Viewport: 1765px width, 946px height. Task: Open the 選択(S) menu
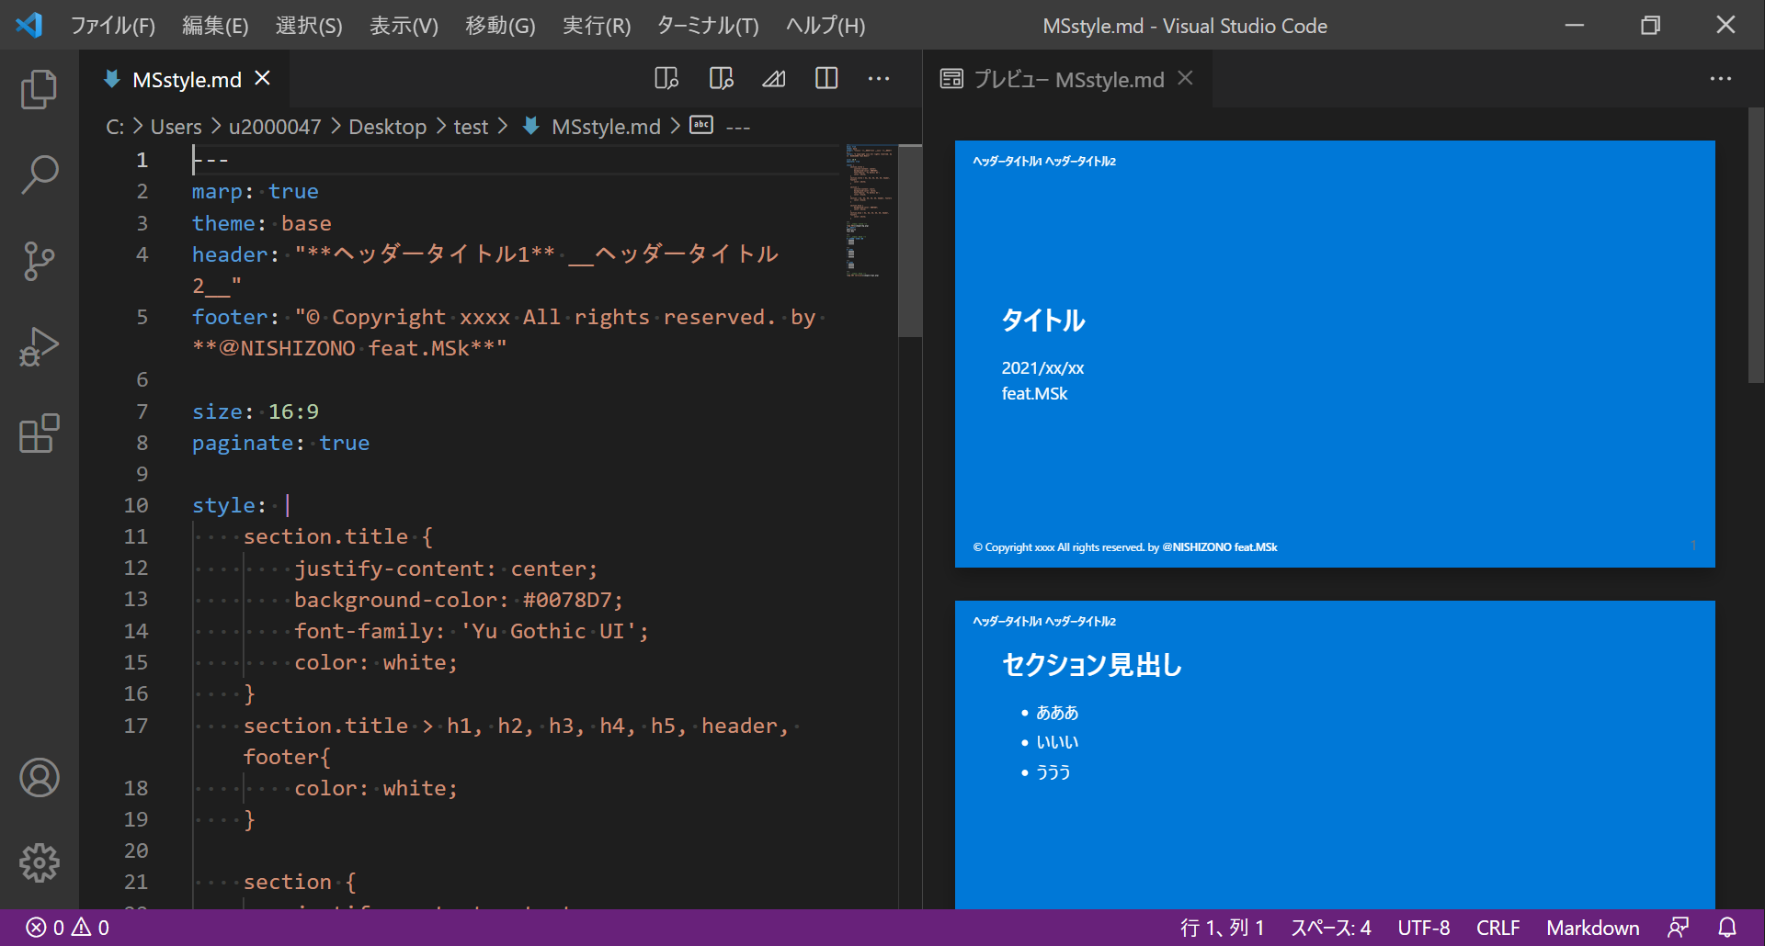309,26
